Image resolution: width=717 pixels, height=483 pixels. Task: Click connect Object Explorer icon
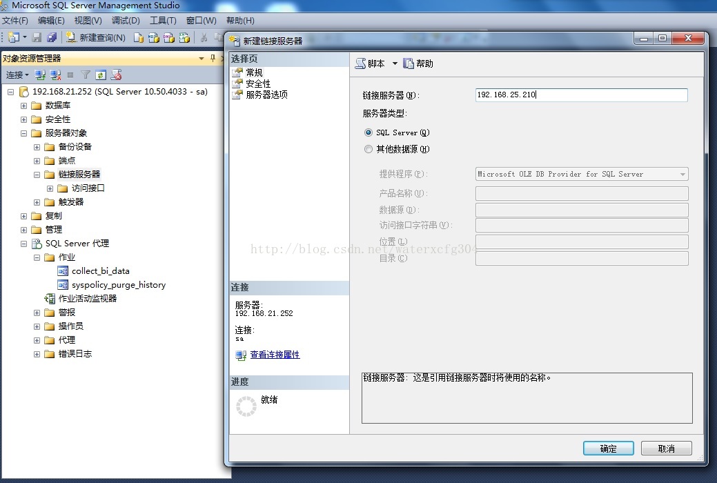(x=40, y=75)
